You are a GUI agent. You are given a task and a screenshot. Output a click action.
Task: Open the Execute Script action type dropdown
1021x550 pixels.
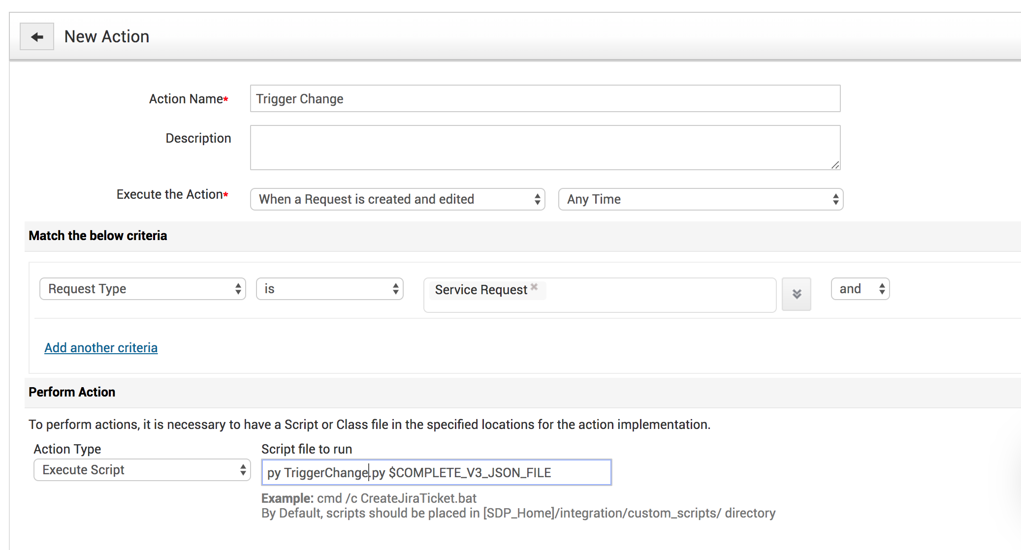coord(142,470)
